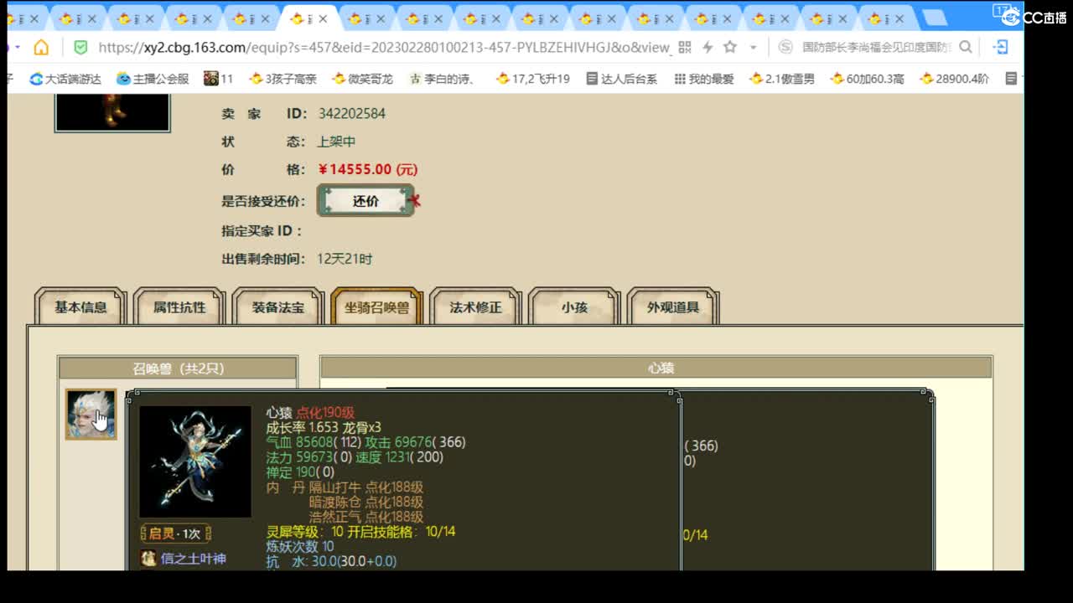1073x603 pixels.
Task: Click the price ¥14555.00 (元)
Action: [368, 169]
